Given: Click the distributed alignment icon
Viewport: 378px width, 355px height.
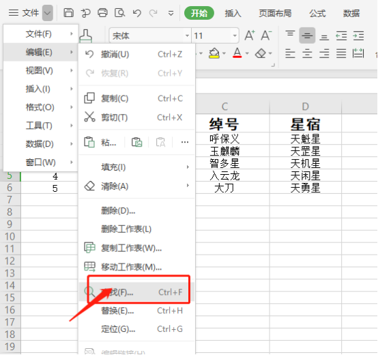Looking at the screenshot, I should coord(358,53).
